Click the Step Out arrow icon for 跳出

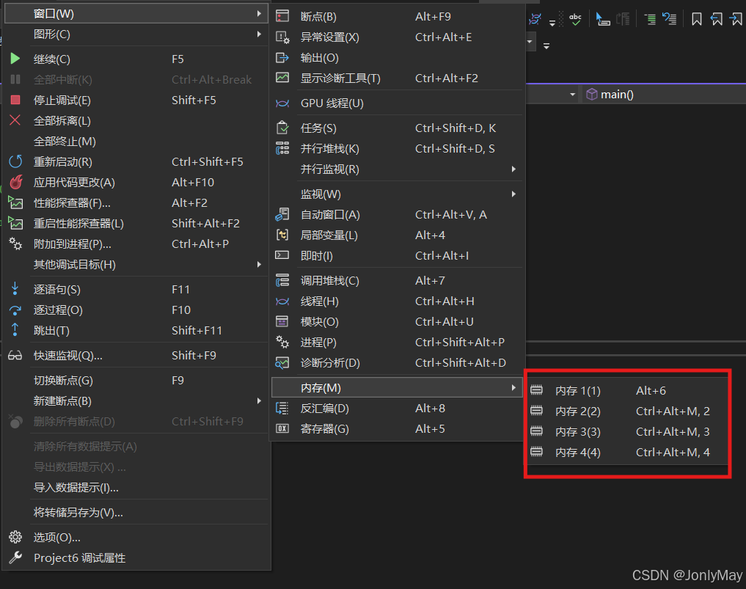click(x=15, y=329)
